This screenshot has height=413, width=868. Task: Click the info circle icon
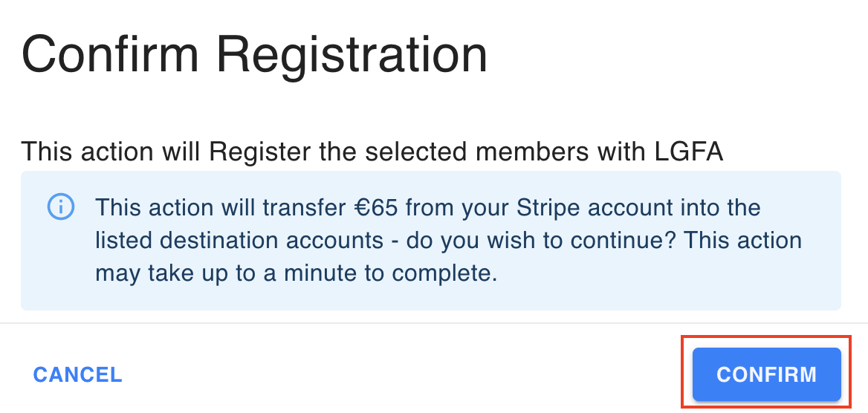click(61, 207)
